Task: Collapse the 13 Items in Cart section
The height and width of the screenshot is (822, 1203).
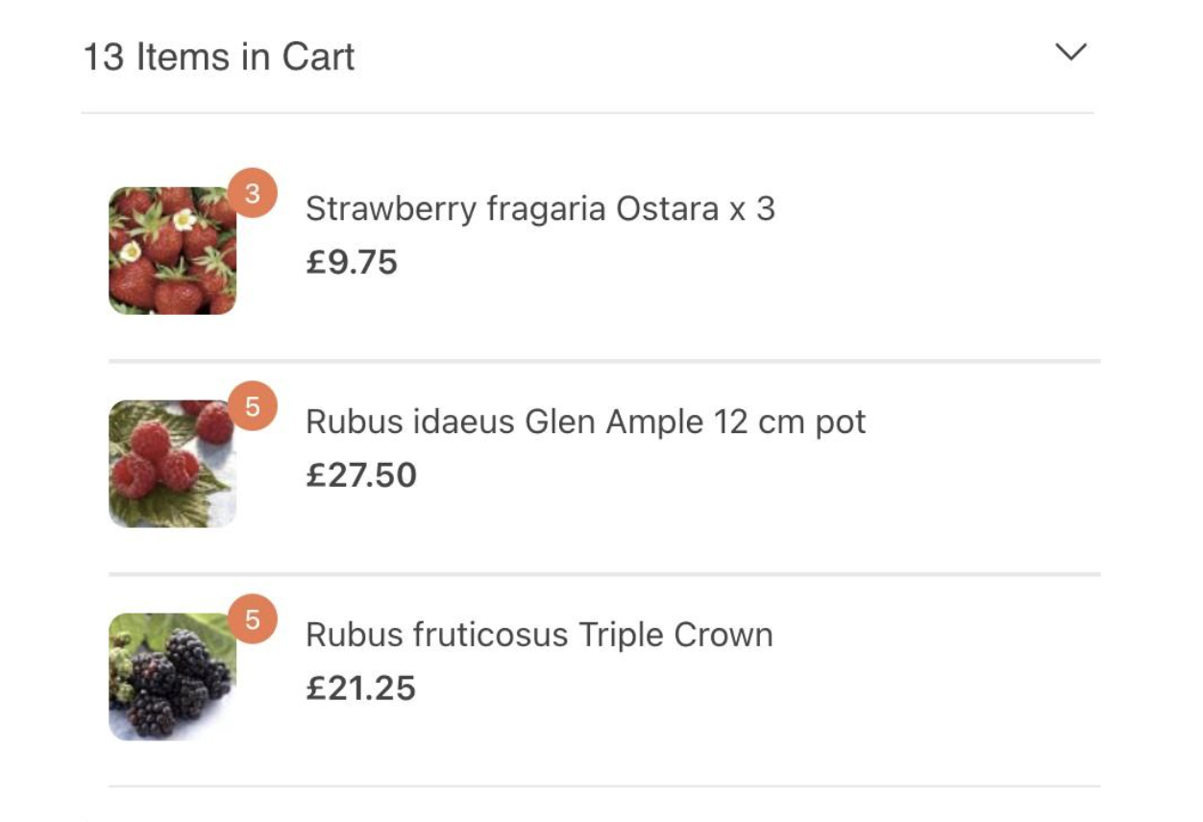Action: click(1070, 52)
